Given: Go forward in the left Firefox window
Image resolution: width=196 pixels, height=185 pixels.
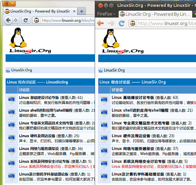Looking at the screenshot, I should (x=16, y=20).
